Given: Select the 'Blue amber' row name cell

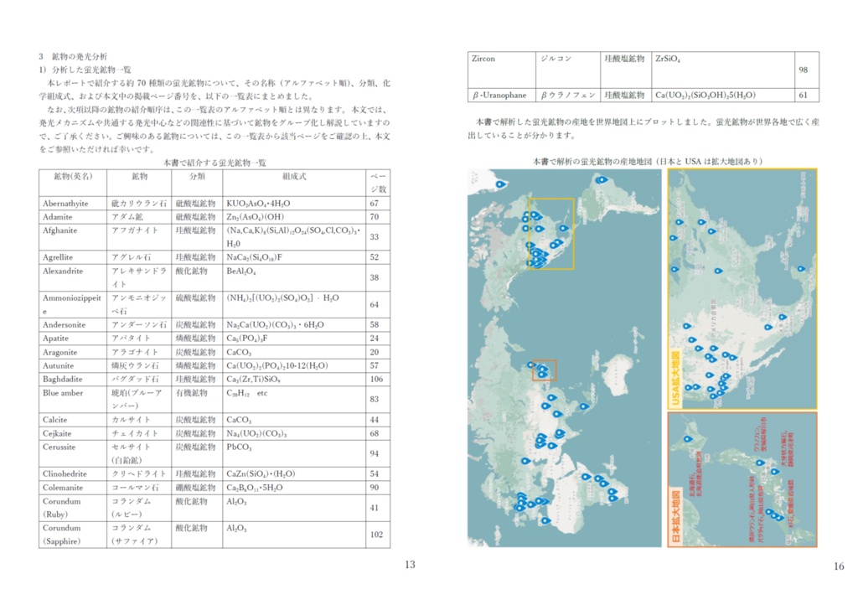Looking at the screenshot, I should coord(73,400).
